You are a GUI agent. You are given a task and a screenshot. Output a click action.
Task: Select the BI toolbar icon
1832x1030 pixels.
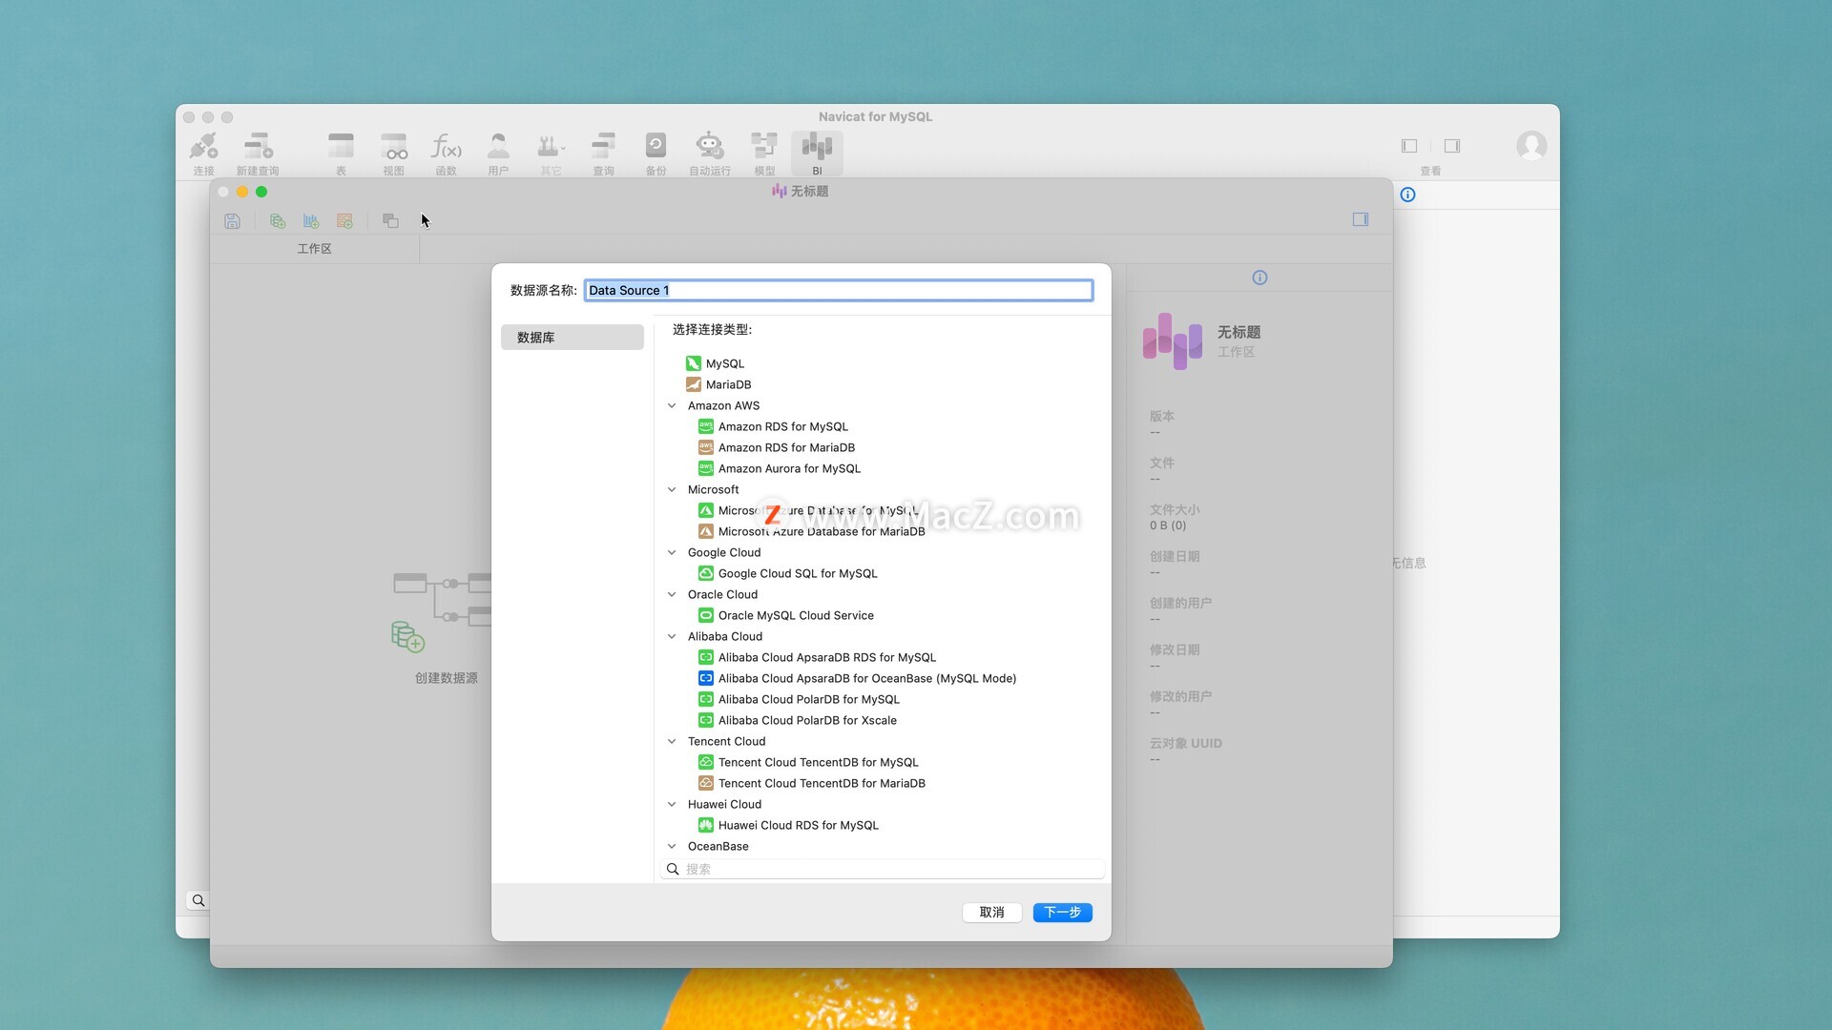817,153
